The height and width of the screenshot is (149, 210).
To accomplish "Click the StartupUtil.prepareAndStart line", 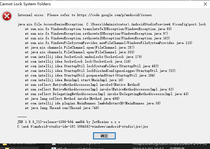I will pyautogui.click(x=90, y=75).
